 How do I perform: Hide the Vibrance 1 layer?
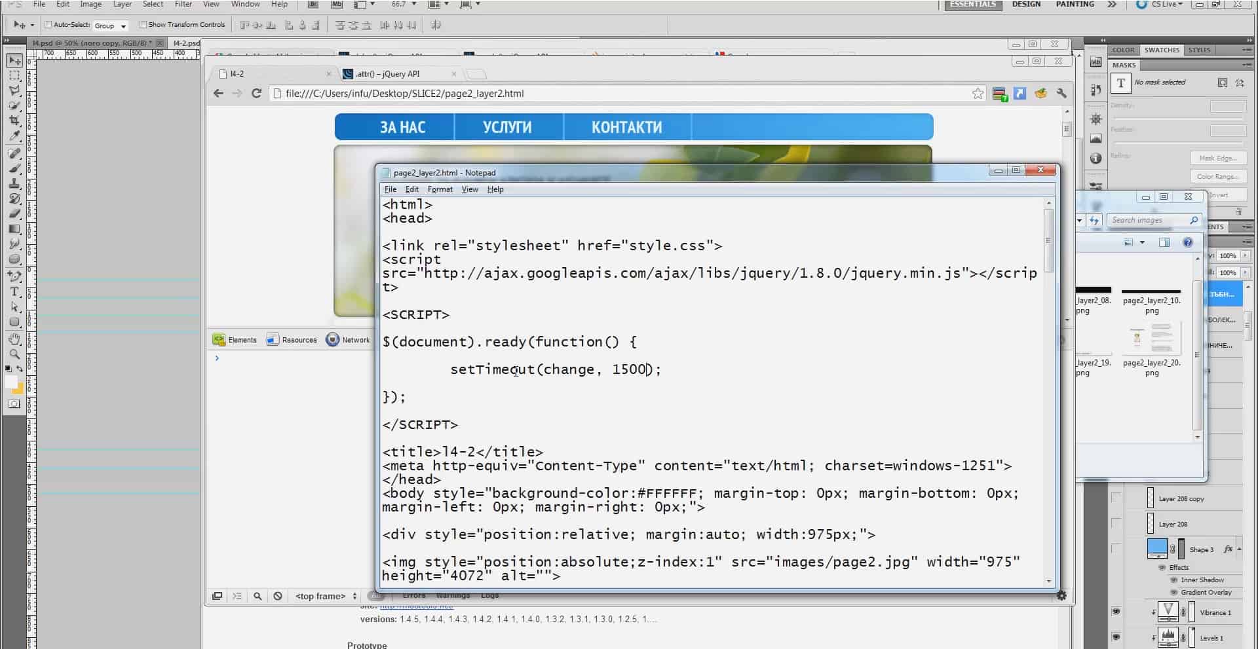coord(1116,612)
